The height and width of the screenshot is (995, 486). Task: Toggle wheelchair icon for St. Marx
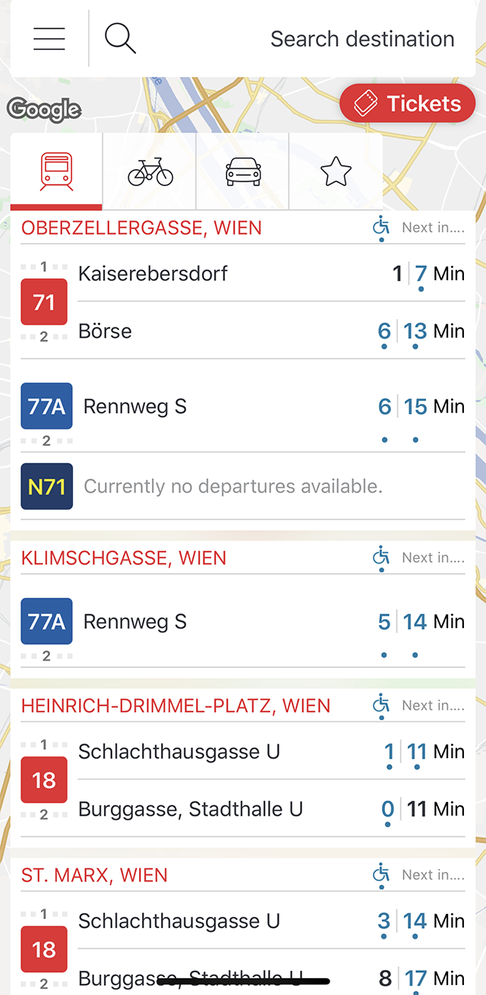coord(381,873)
